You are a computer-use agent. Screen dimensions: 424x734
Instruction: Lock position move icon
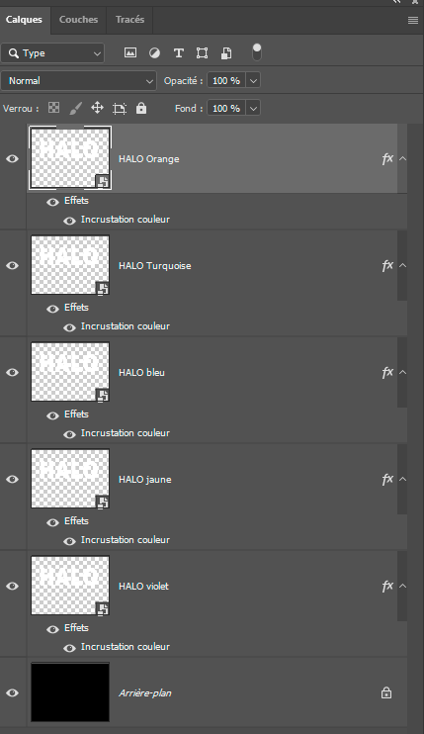(97, 108)
